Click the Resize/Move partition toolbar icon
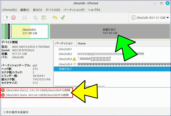The height and width of the screenshot is (116, 171). coord(25,18)
